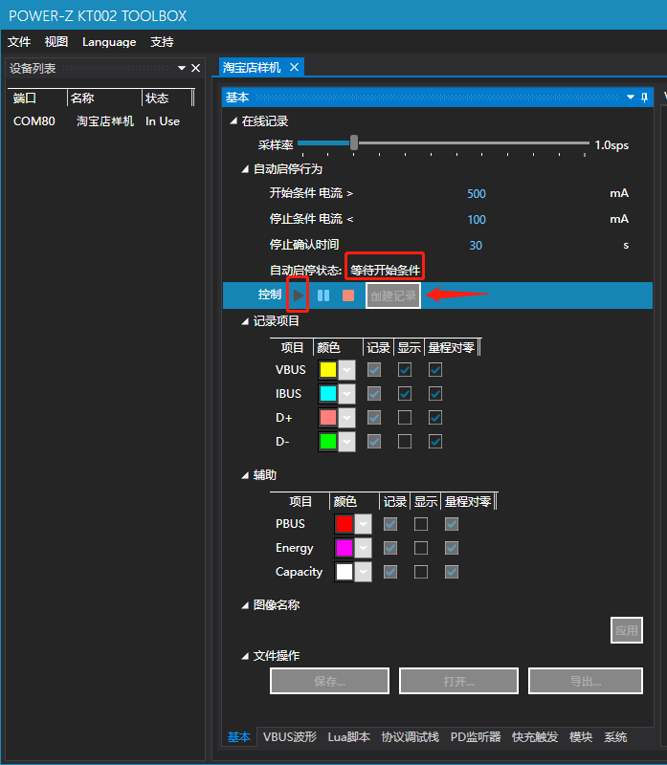The image size is (667, 765).
Task: Edit stop condition current value 100
Action: [477, 220]
